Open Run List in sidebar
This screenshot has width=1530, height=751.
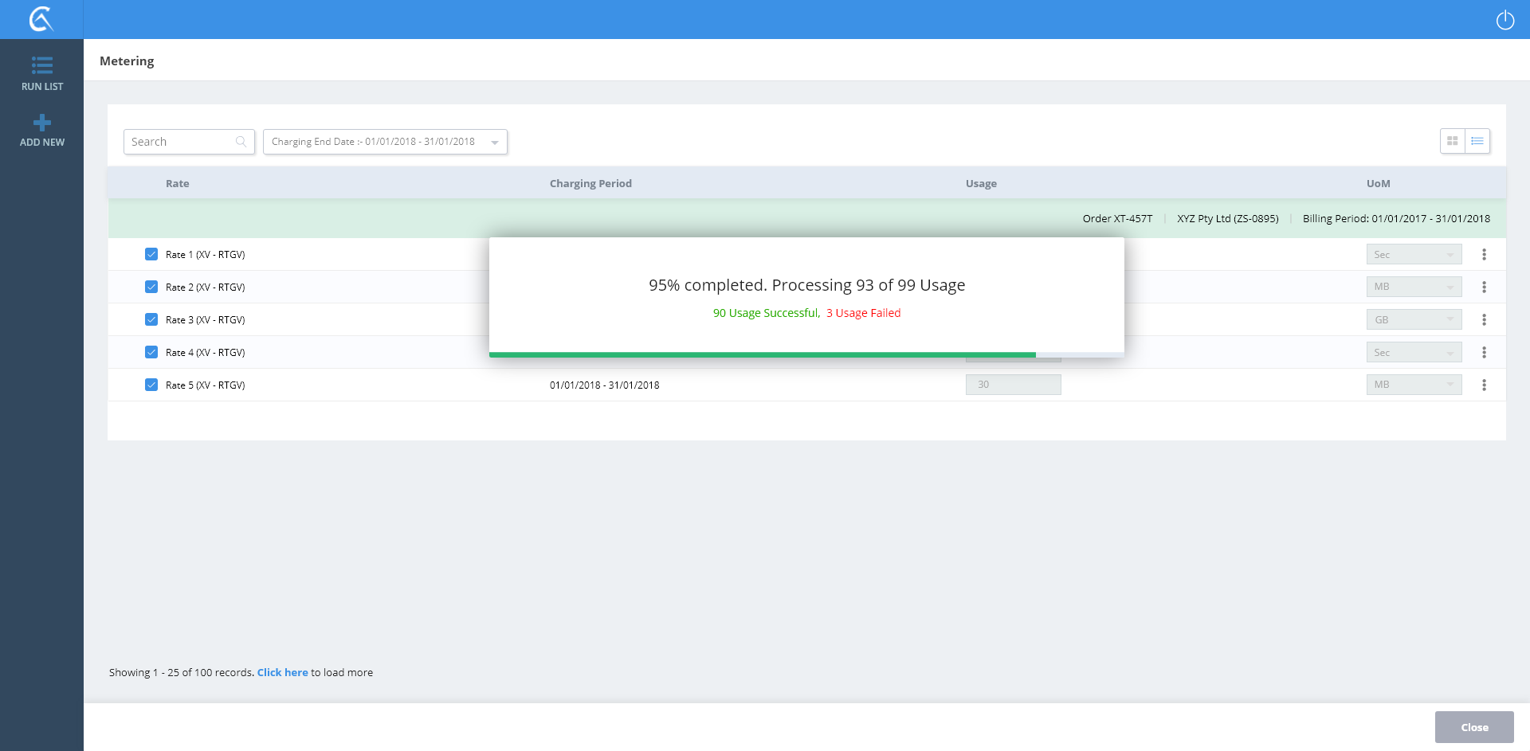click(x=42, y=73)
